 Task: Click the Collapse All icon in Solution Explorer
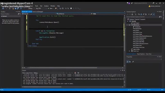[144, 14]
